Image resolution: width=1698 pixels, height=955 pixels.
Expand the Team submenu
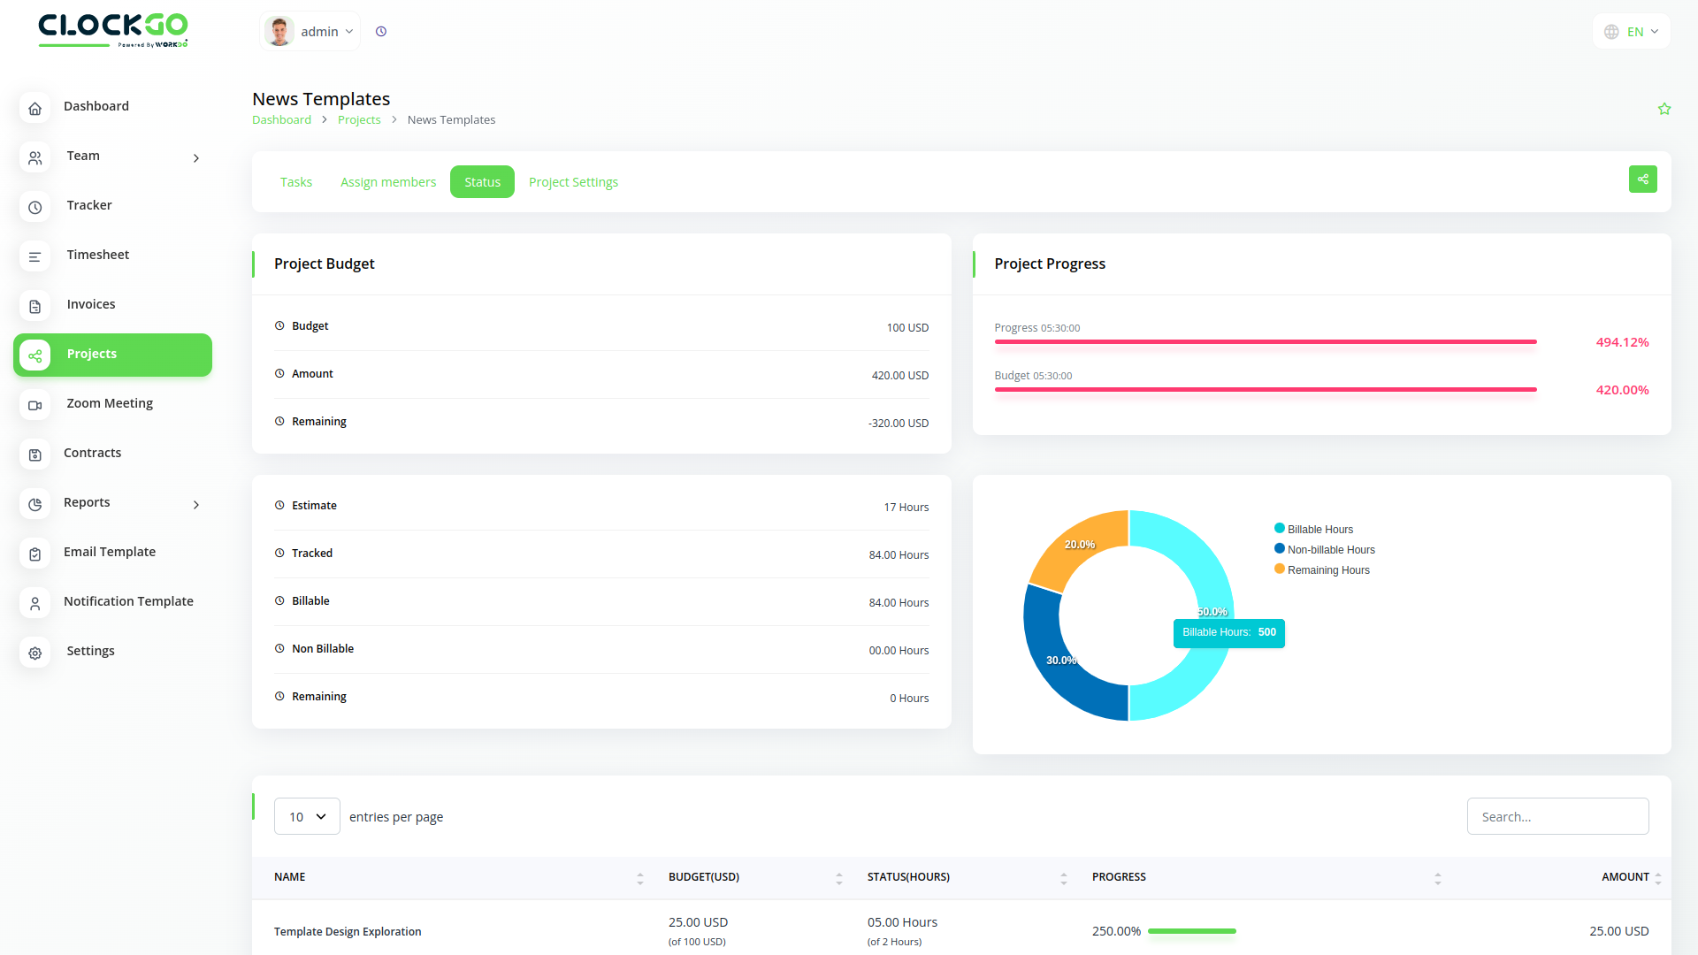tap(196, 157)
